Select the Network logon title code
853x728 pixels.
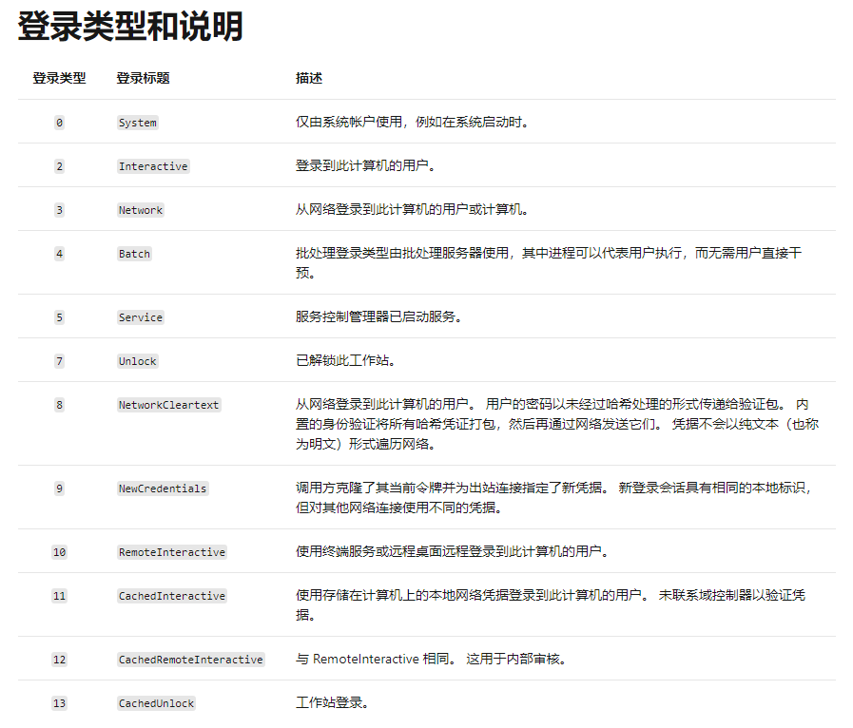click(141, 210)
